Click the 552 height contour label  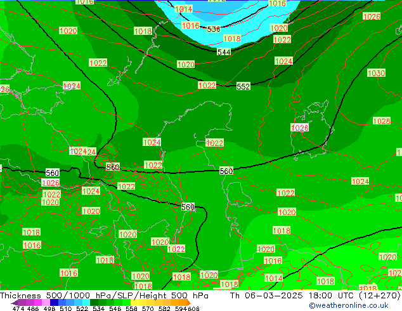tap(243, 86)
